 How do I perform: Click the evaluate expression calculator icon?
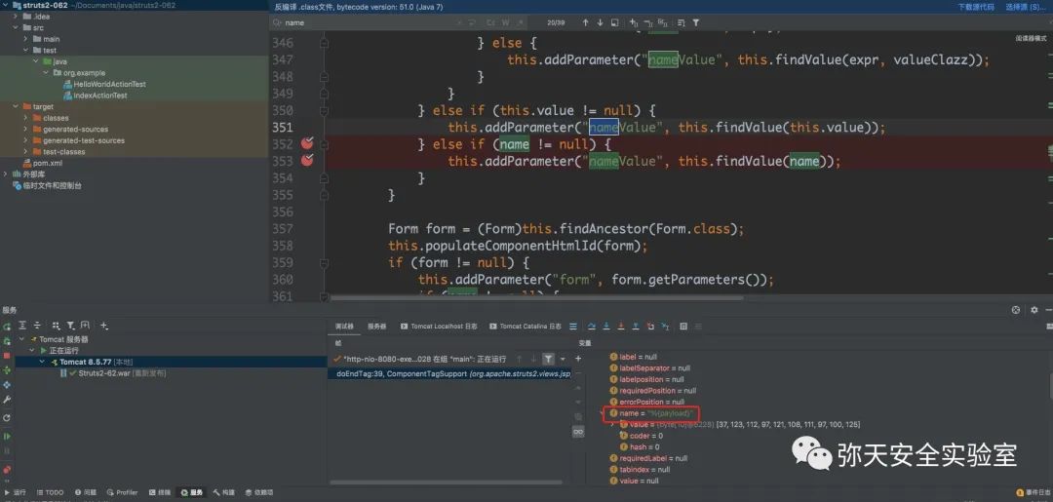pos(683,327)
